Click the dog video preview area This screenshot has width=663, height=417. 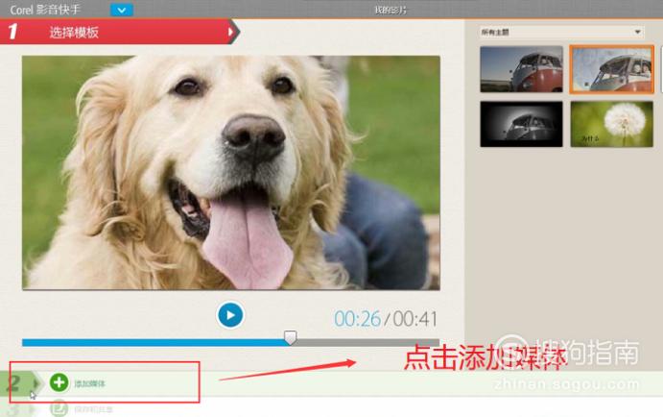click(231, 173)
